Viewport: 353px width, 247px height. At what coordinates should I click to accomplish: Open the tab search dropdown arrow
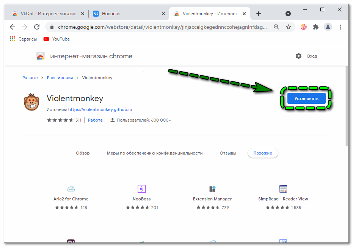click(288, 14)
